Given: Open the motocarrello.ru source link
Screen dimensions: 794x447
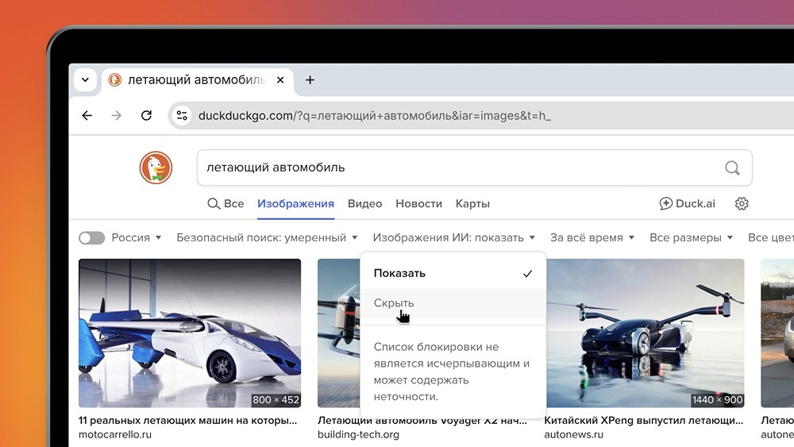Looking at the screenshot, I should coord(116,434).
